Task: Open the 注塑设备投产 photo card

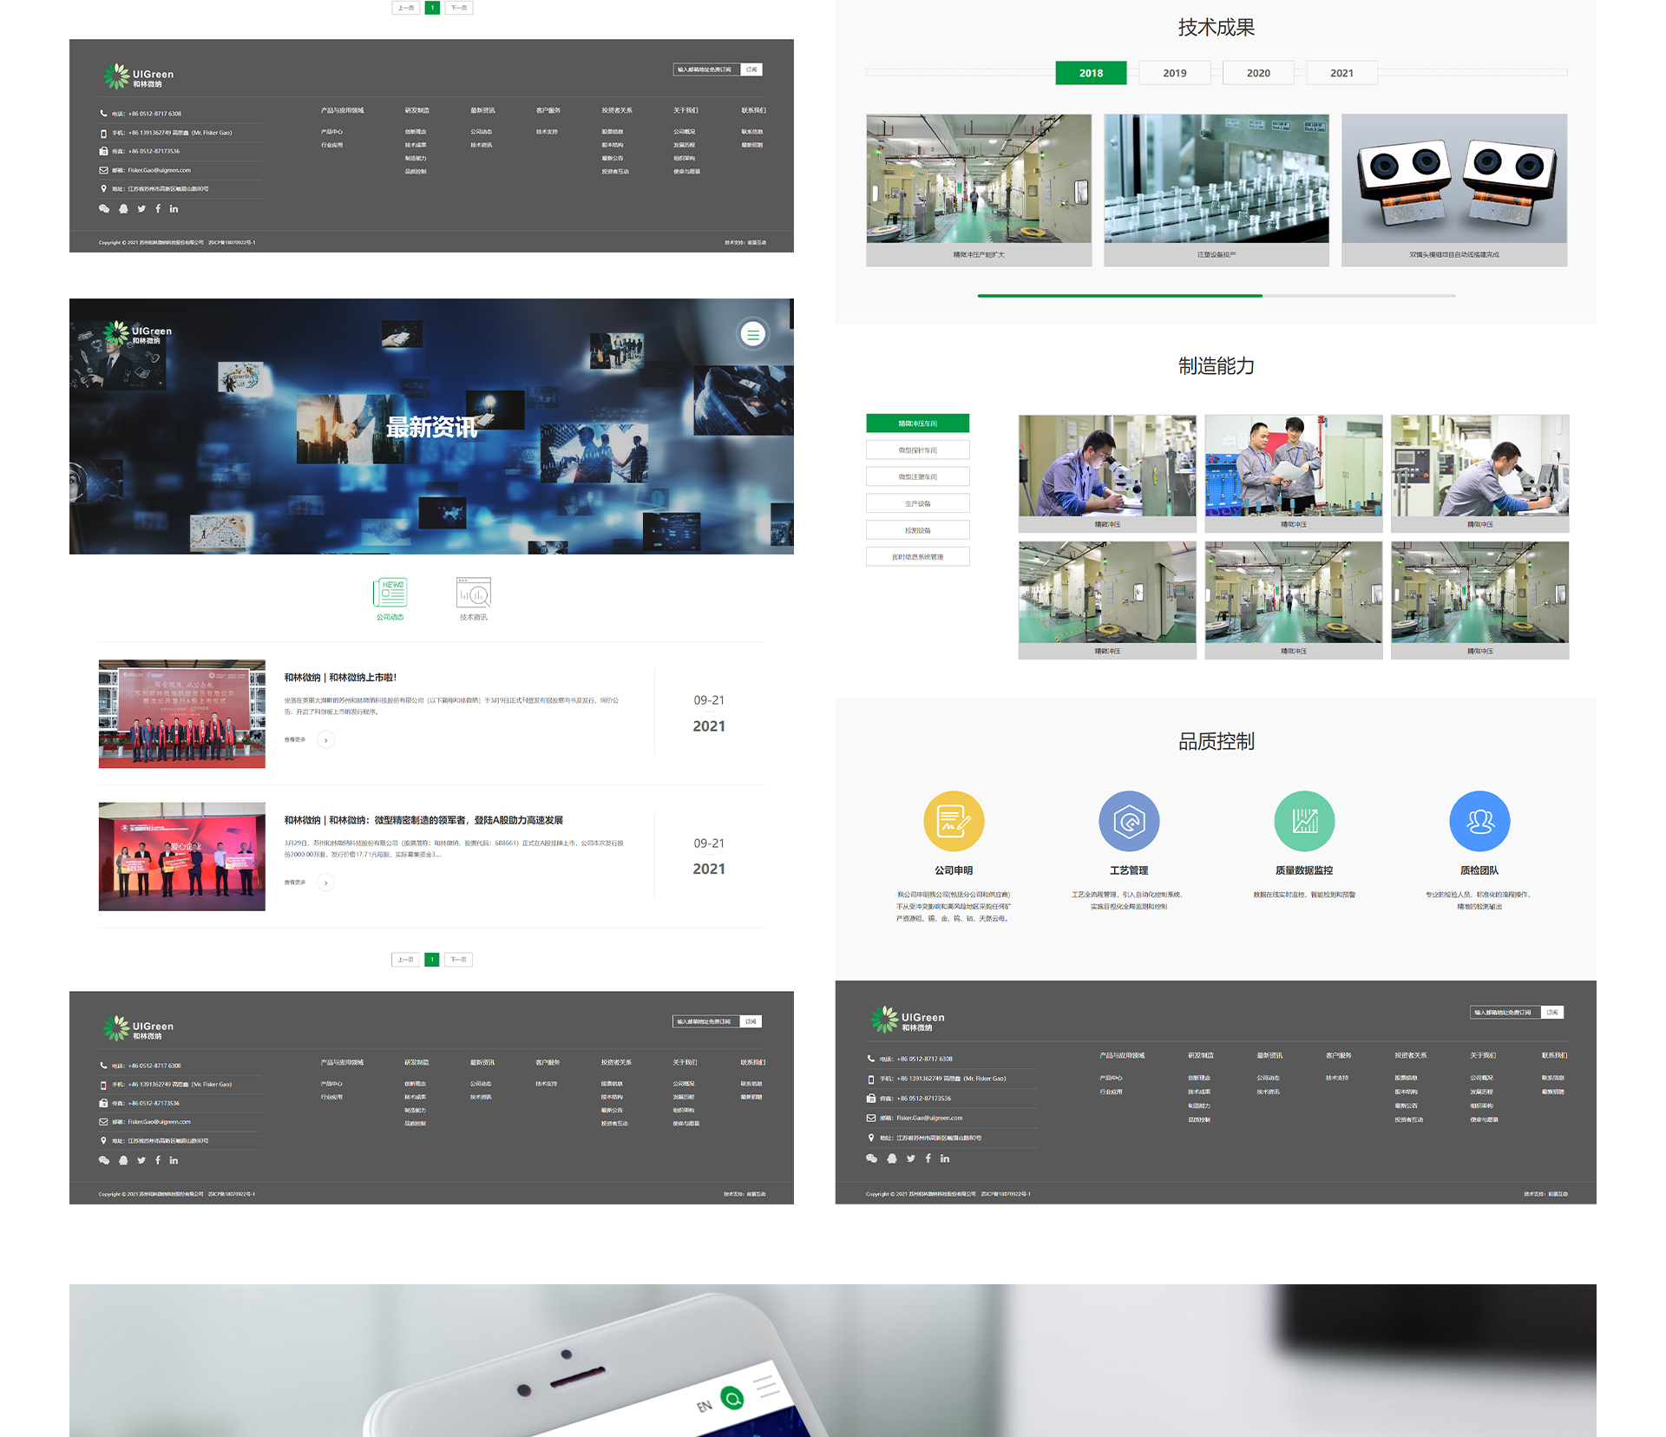Action: (1217, 189)
